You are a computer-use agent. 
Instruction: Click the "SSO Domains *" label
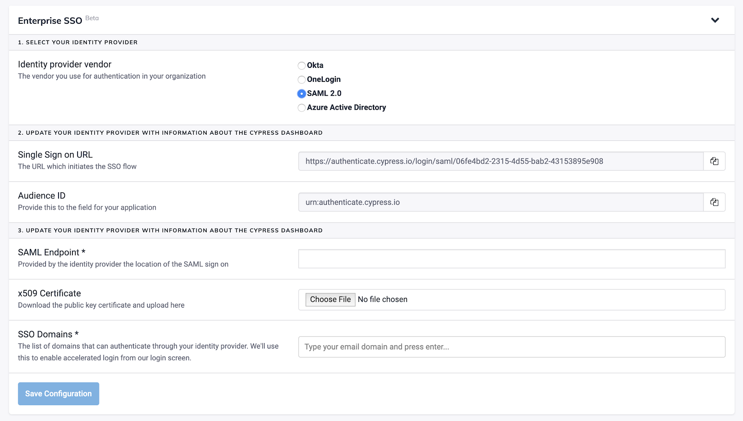[48, 334]
